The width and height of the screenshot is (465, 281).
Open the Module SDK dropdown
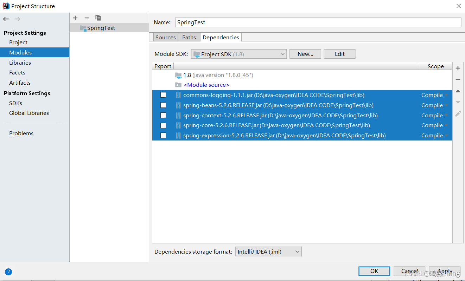pyautogui.click(x=239, y=54)
